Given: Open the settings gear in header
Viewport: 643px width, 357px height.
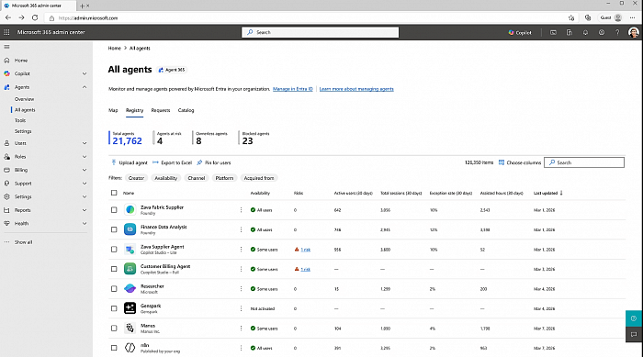Looking at the screenshot, I should point(601,32).
